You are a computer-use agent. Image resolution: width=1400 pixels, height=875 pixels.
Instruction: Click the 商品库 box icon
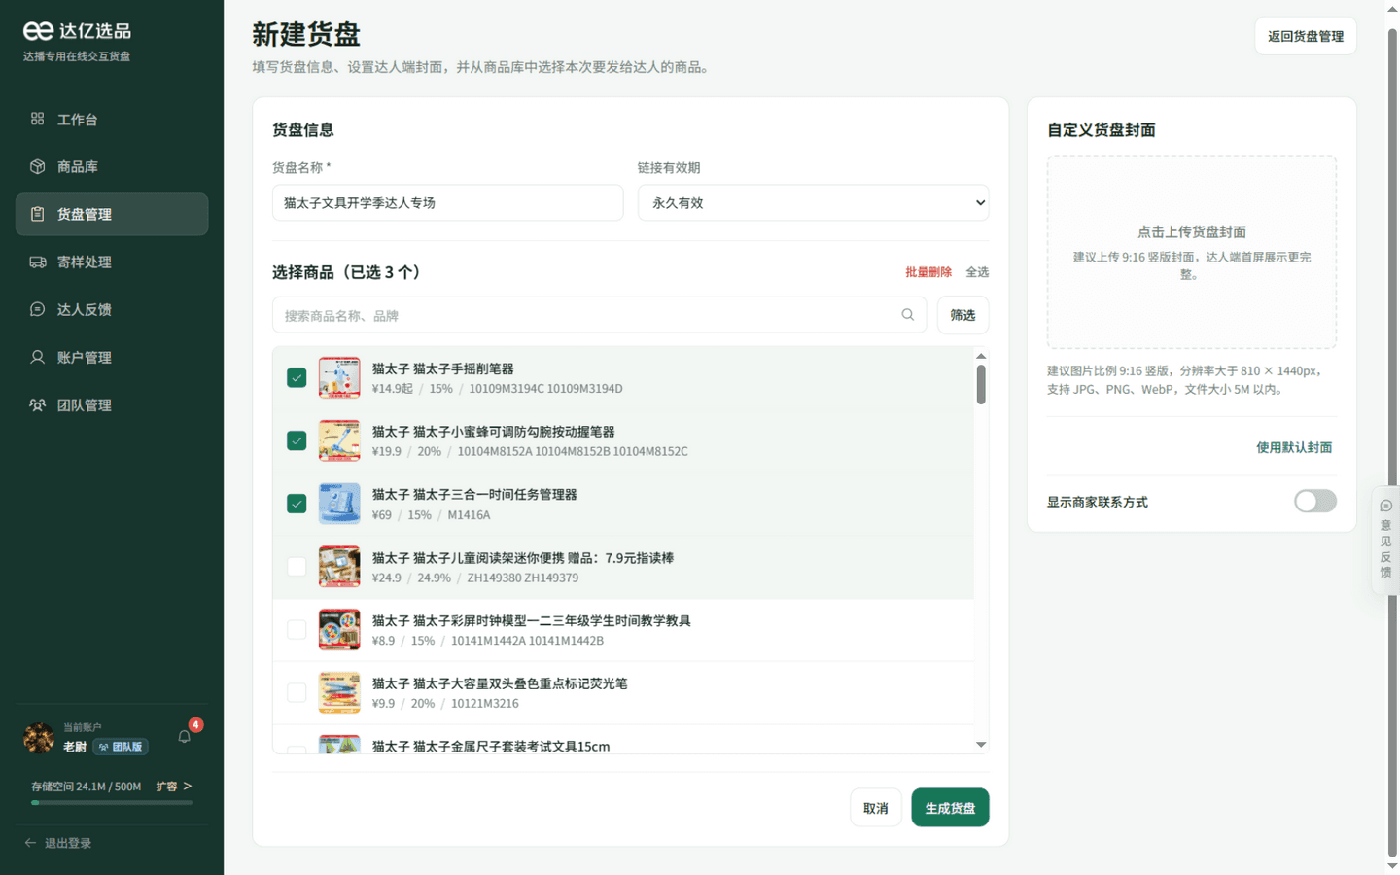click(37, 166)
